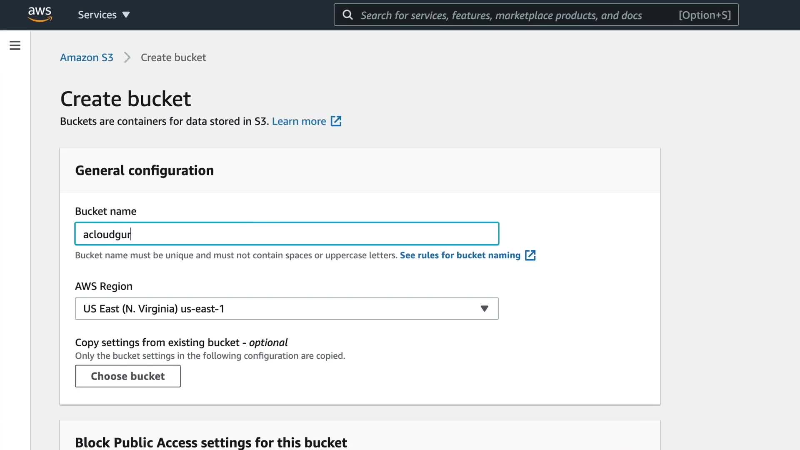
Task: Click the General configuration section header
Action: 144,170
